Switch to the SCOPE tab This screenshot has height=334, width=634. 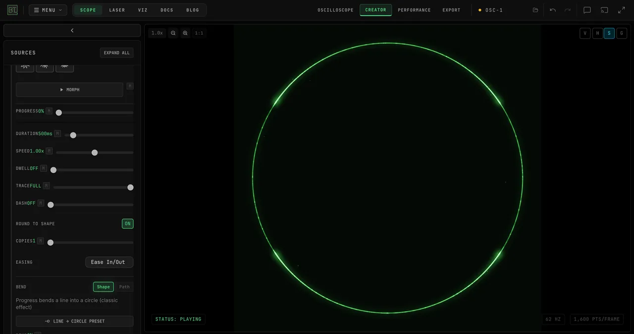tap(88, 10)
